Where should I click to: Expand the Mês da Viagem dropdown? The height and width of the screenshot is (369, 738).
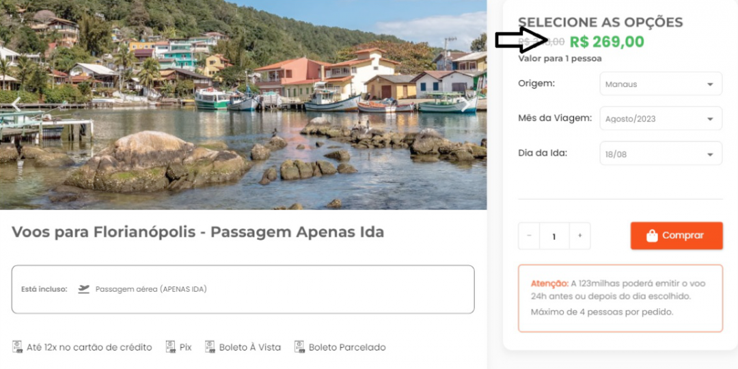(660, 118)
